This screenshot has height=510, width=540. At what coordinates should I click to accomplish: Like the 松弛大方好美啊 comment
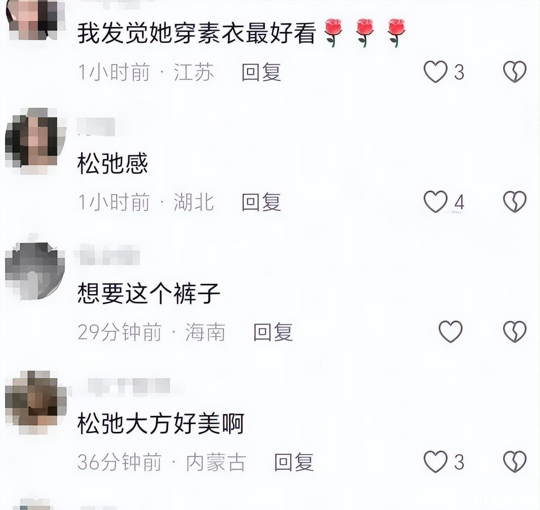[x=435, y=462]
